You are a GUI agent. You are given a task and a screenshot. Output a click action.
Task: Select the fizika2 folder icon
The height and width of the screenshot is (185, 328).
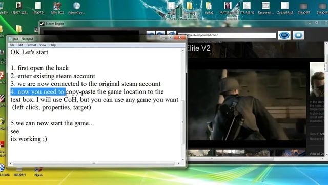point(209,8)
